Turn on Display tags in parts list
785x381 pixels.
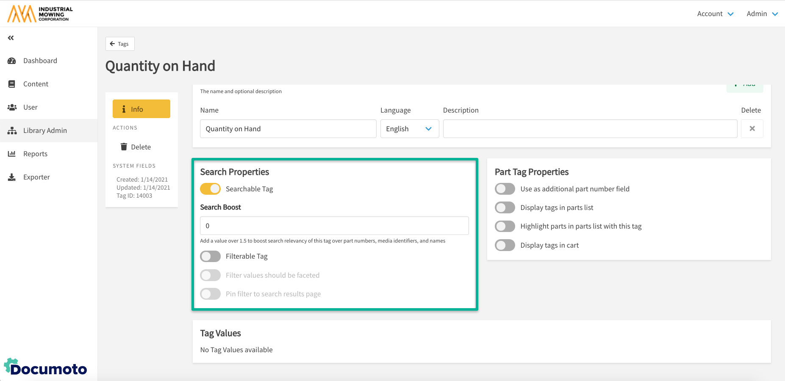point(505,208)
